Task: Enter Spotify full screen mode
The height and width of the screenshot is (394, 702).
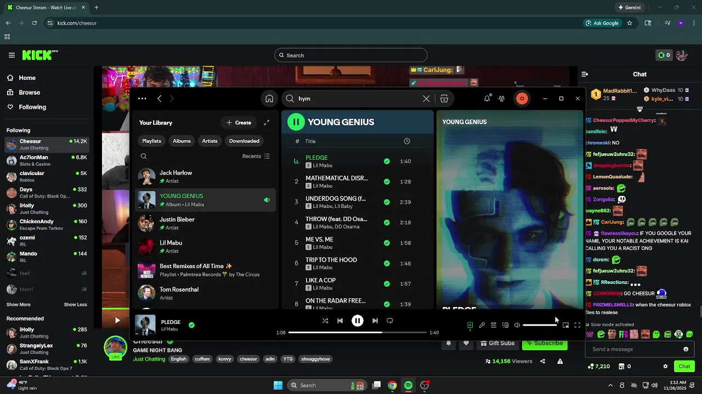Action: click(577, 325)
